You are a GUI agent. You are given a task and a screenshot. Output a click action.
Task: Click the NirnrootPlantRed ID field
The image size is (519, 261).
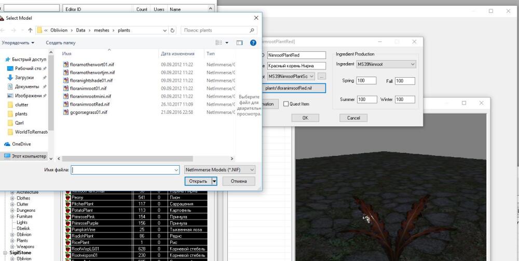point(296,55)
